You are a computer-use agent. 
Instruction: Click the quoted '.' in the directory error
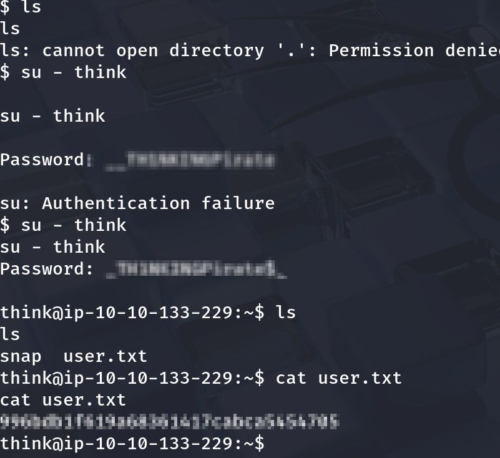[x=295, y=51]
